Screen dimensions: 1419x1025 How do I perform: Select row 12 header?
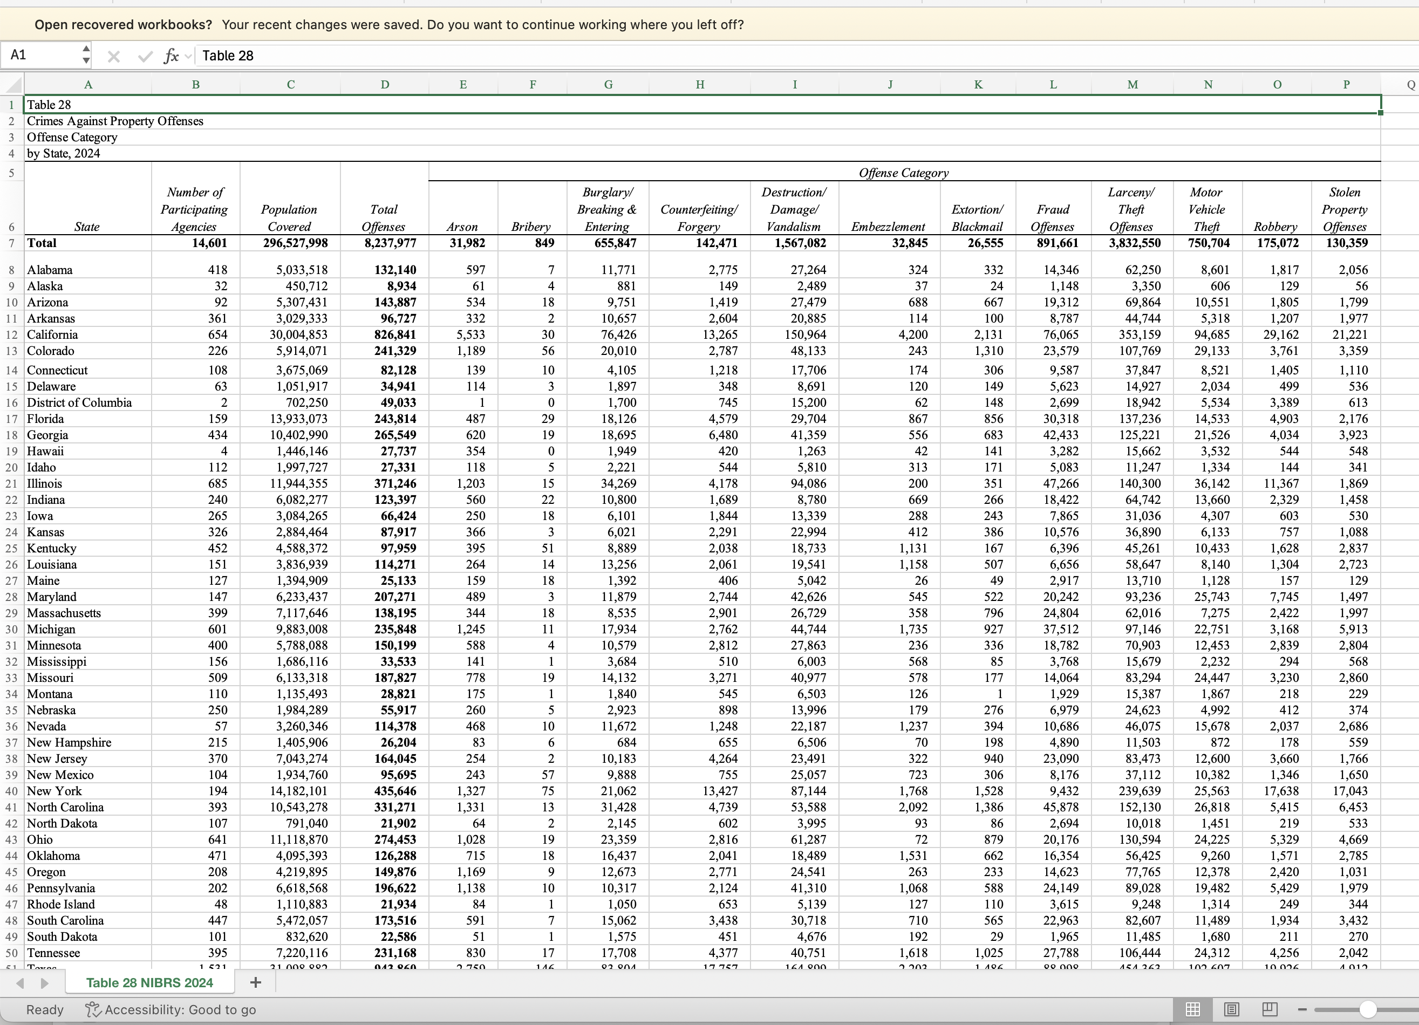[11, 335]
